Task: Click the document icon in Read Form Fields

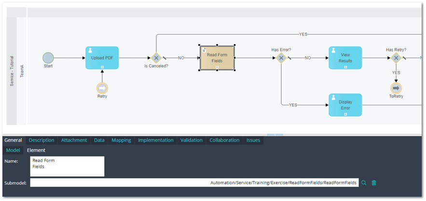Action: pyautogui.click(x=204, y=50)
